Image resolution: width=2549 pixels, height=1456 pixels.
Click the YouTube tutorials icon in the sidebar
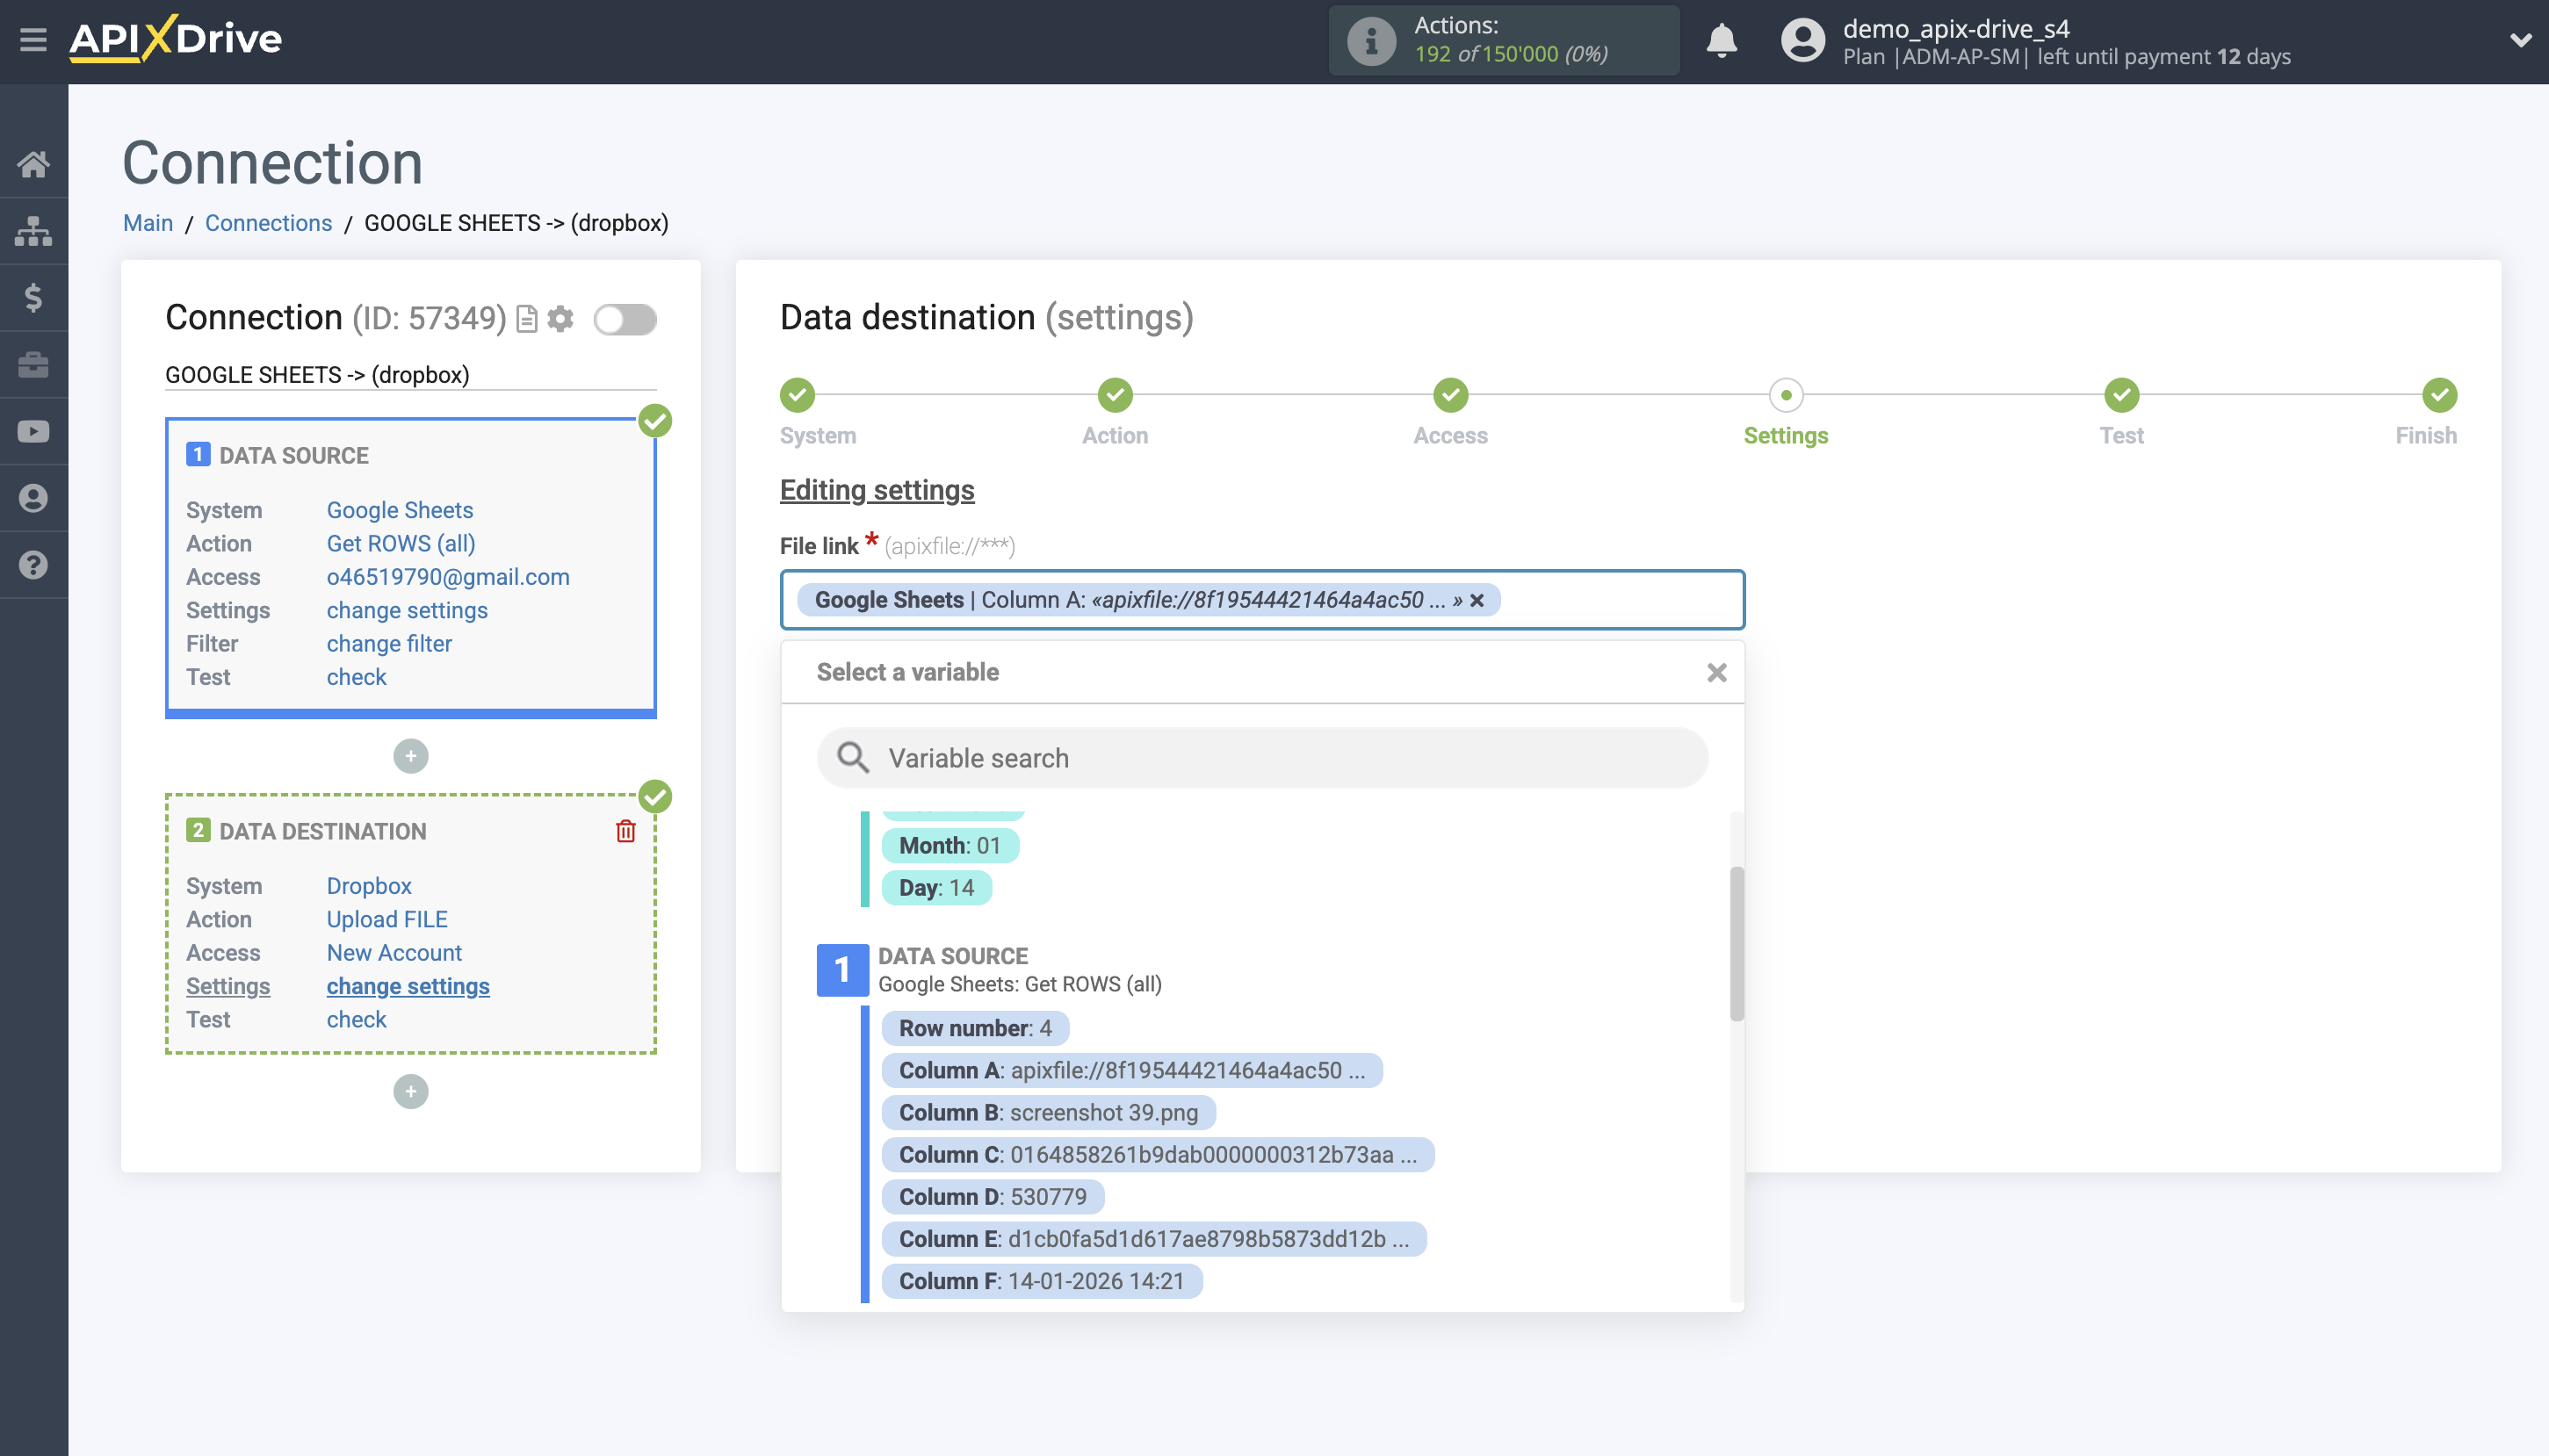click(x=33, y=430)
